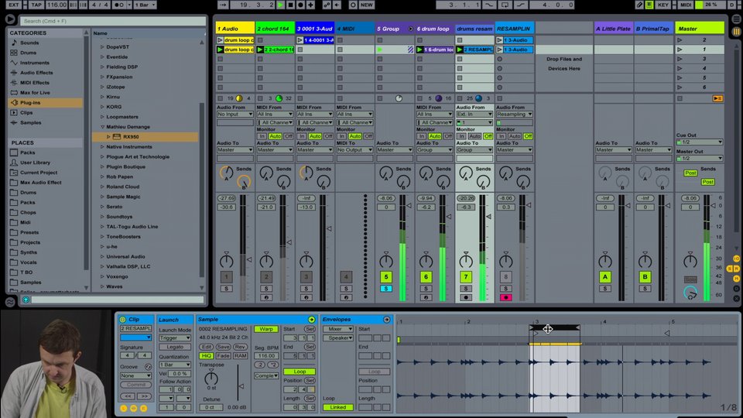Open clip Quantization 1 Bar dropdown
743x418 pixels.
(175, 365)
